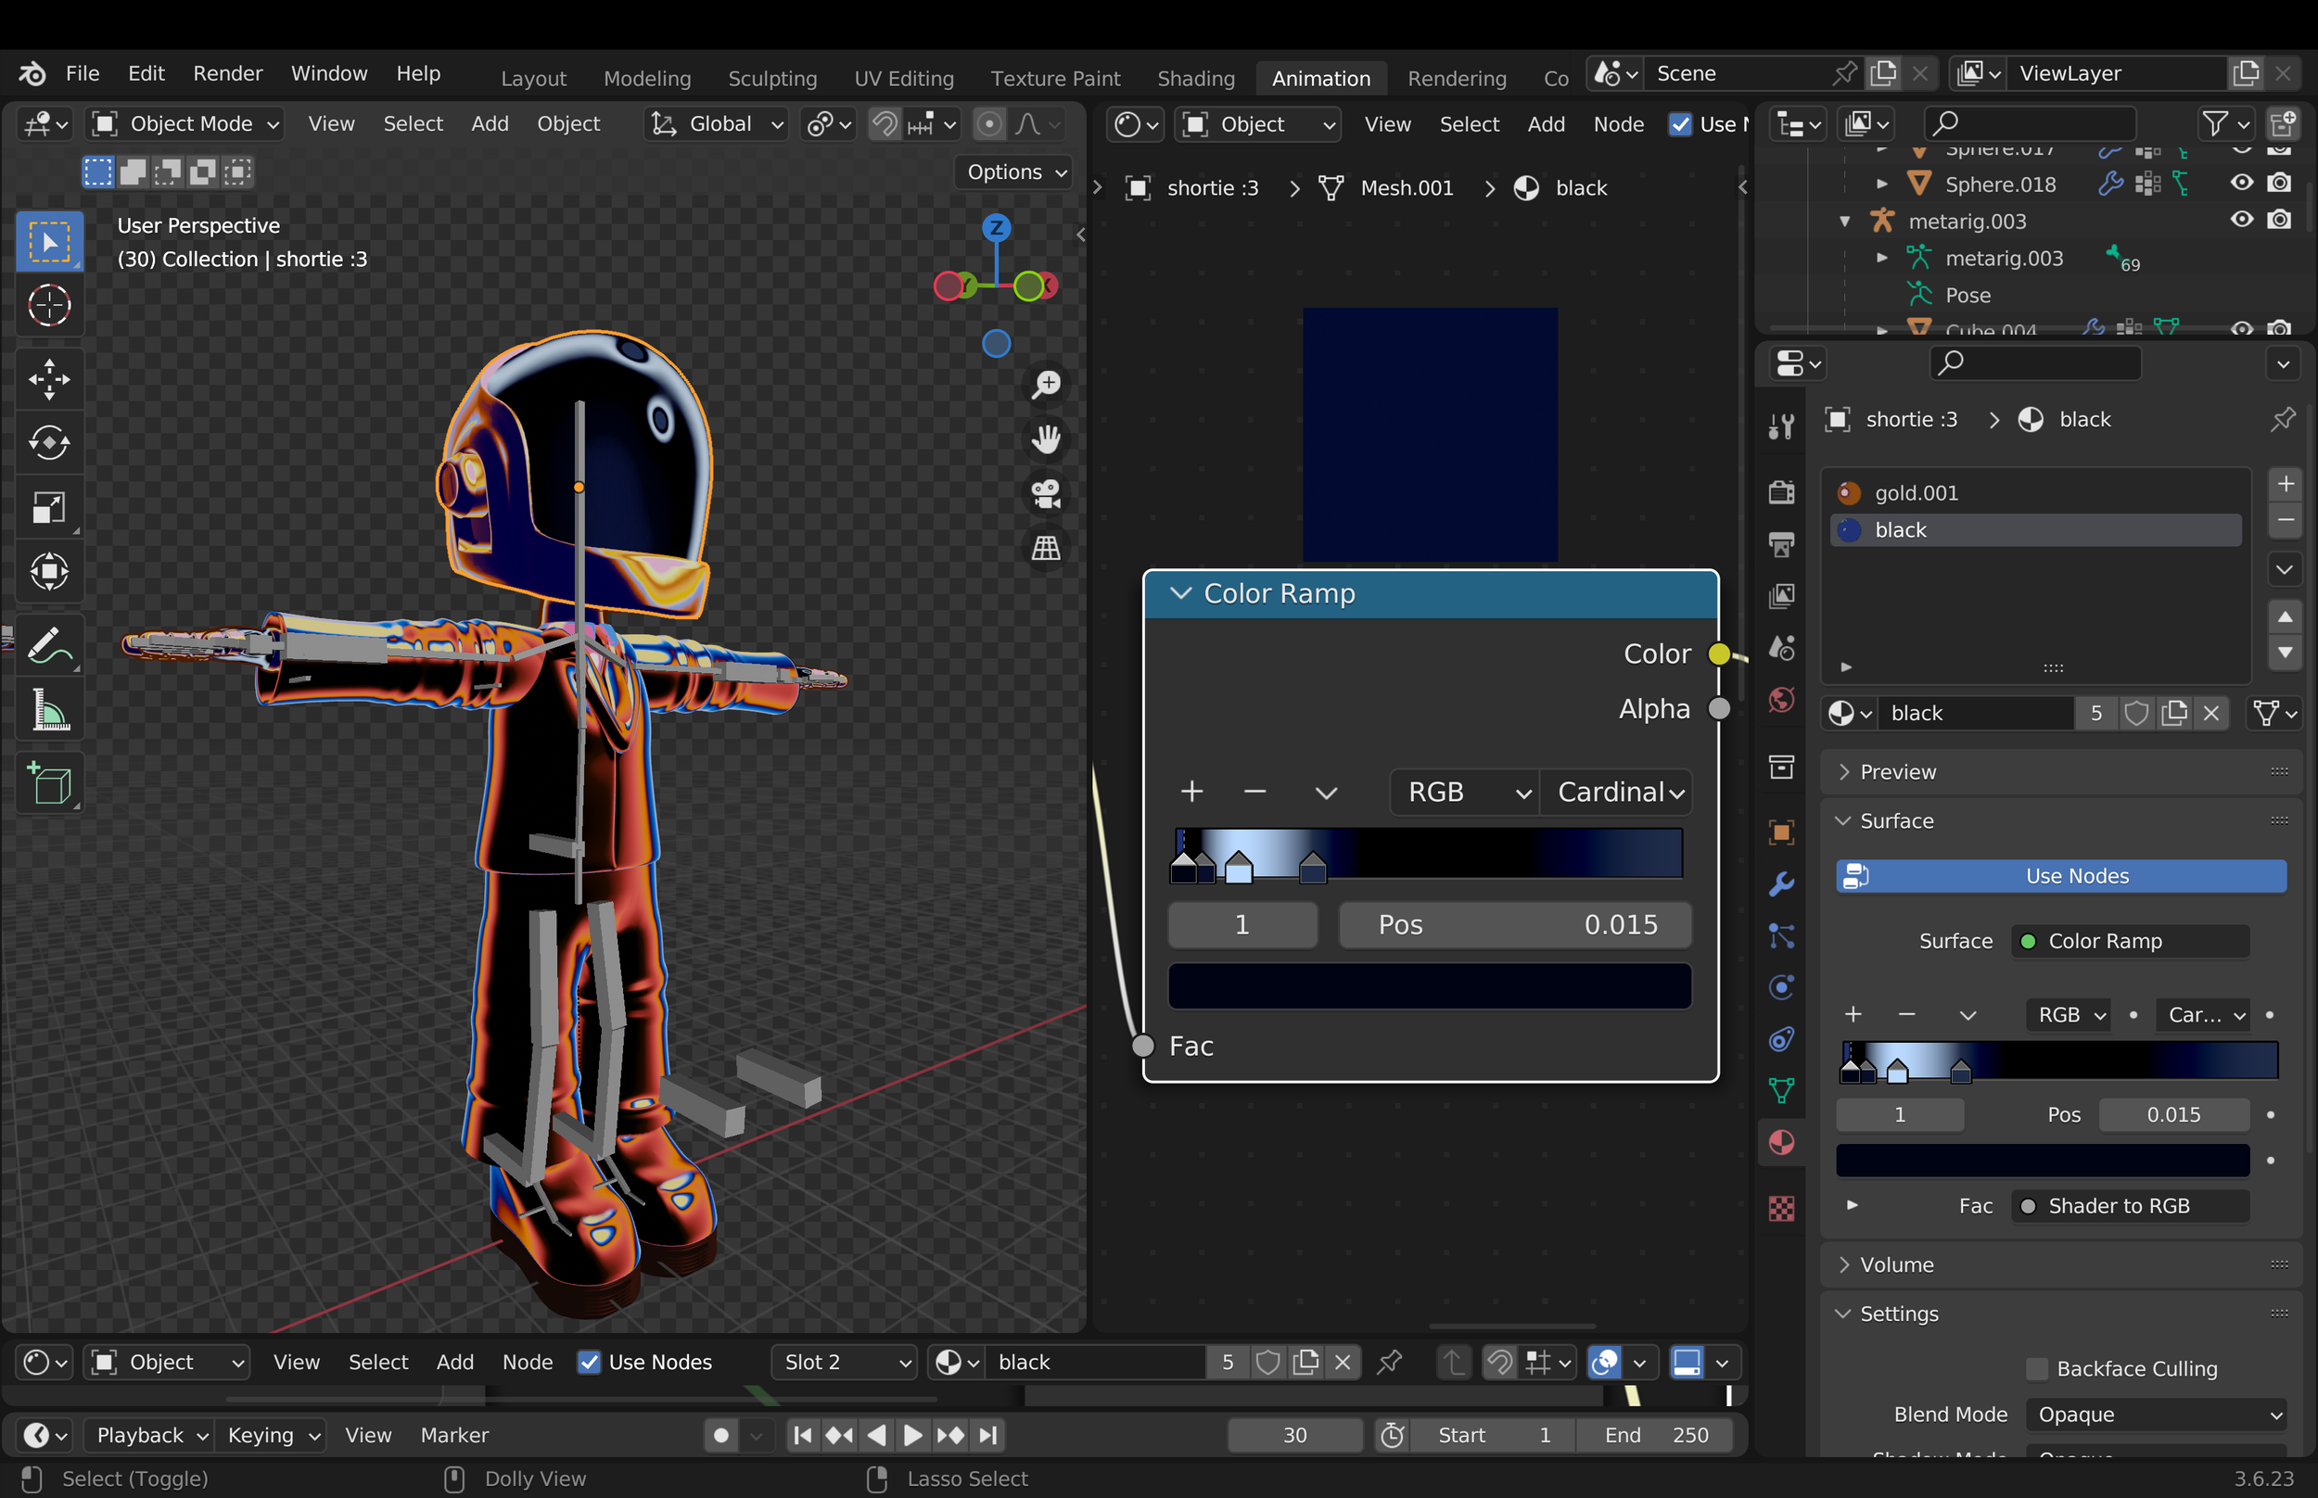Select the 3D Cursor tool

[48, 305]
